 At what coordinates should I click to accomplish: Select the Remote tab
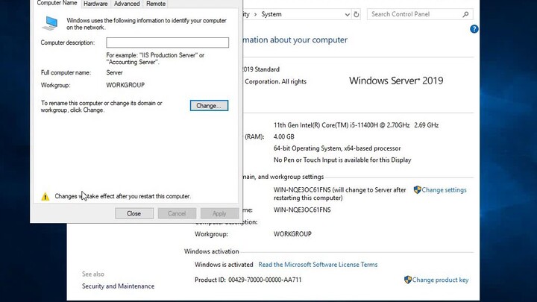pos(156,4)
